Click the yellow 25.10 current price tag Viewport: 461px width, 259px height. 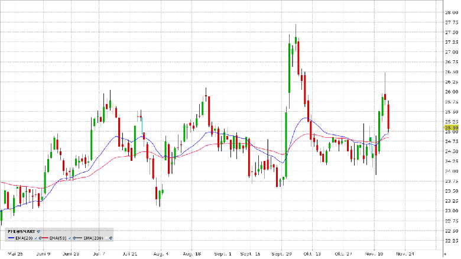[451, 128]
